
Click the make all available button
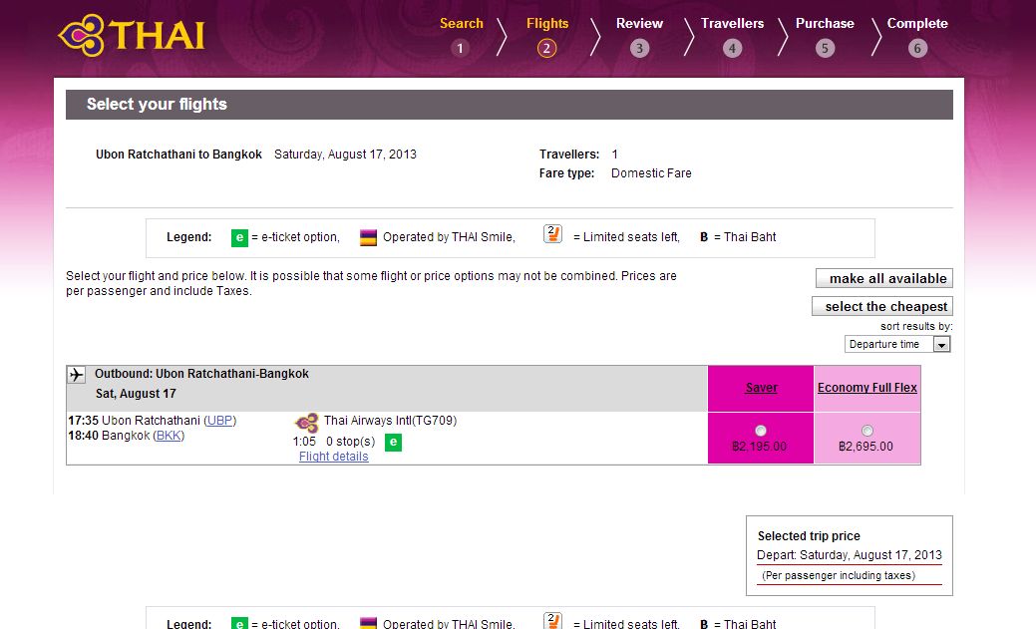coord(884,279)
